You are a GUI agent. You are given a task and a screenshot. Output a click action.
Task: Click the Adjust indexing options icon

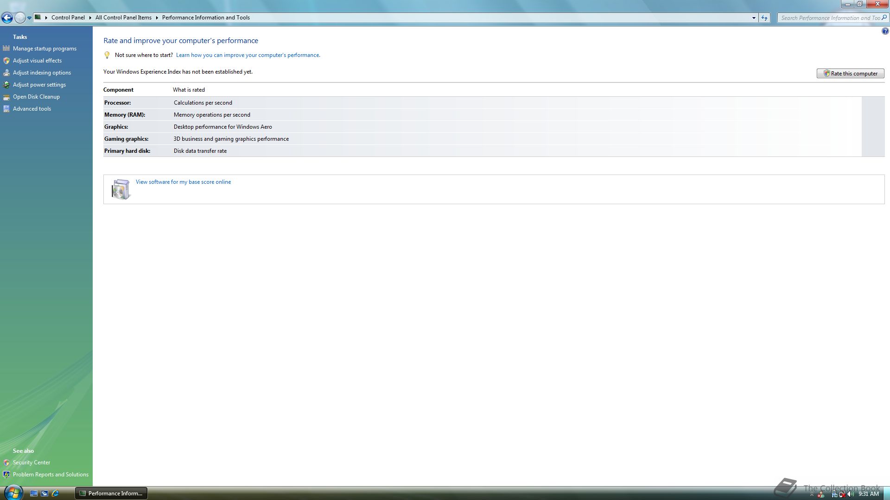(x=6, y=73)
